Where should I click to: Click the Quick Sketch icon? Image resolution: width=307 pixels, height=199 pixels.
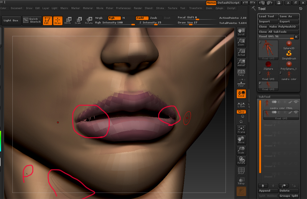pos(32,20)
